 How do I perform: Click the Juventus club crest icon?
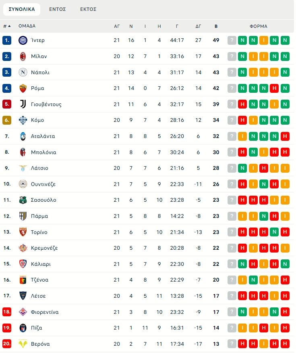[23, 104]
